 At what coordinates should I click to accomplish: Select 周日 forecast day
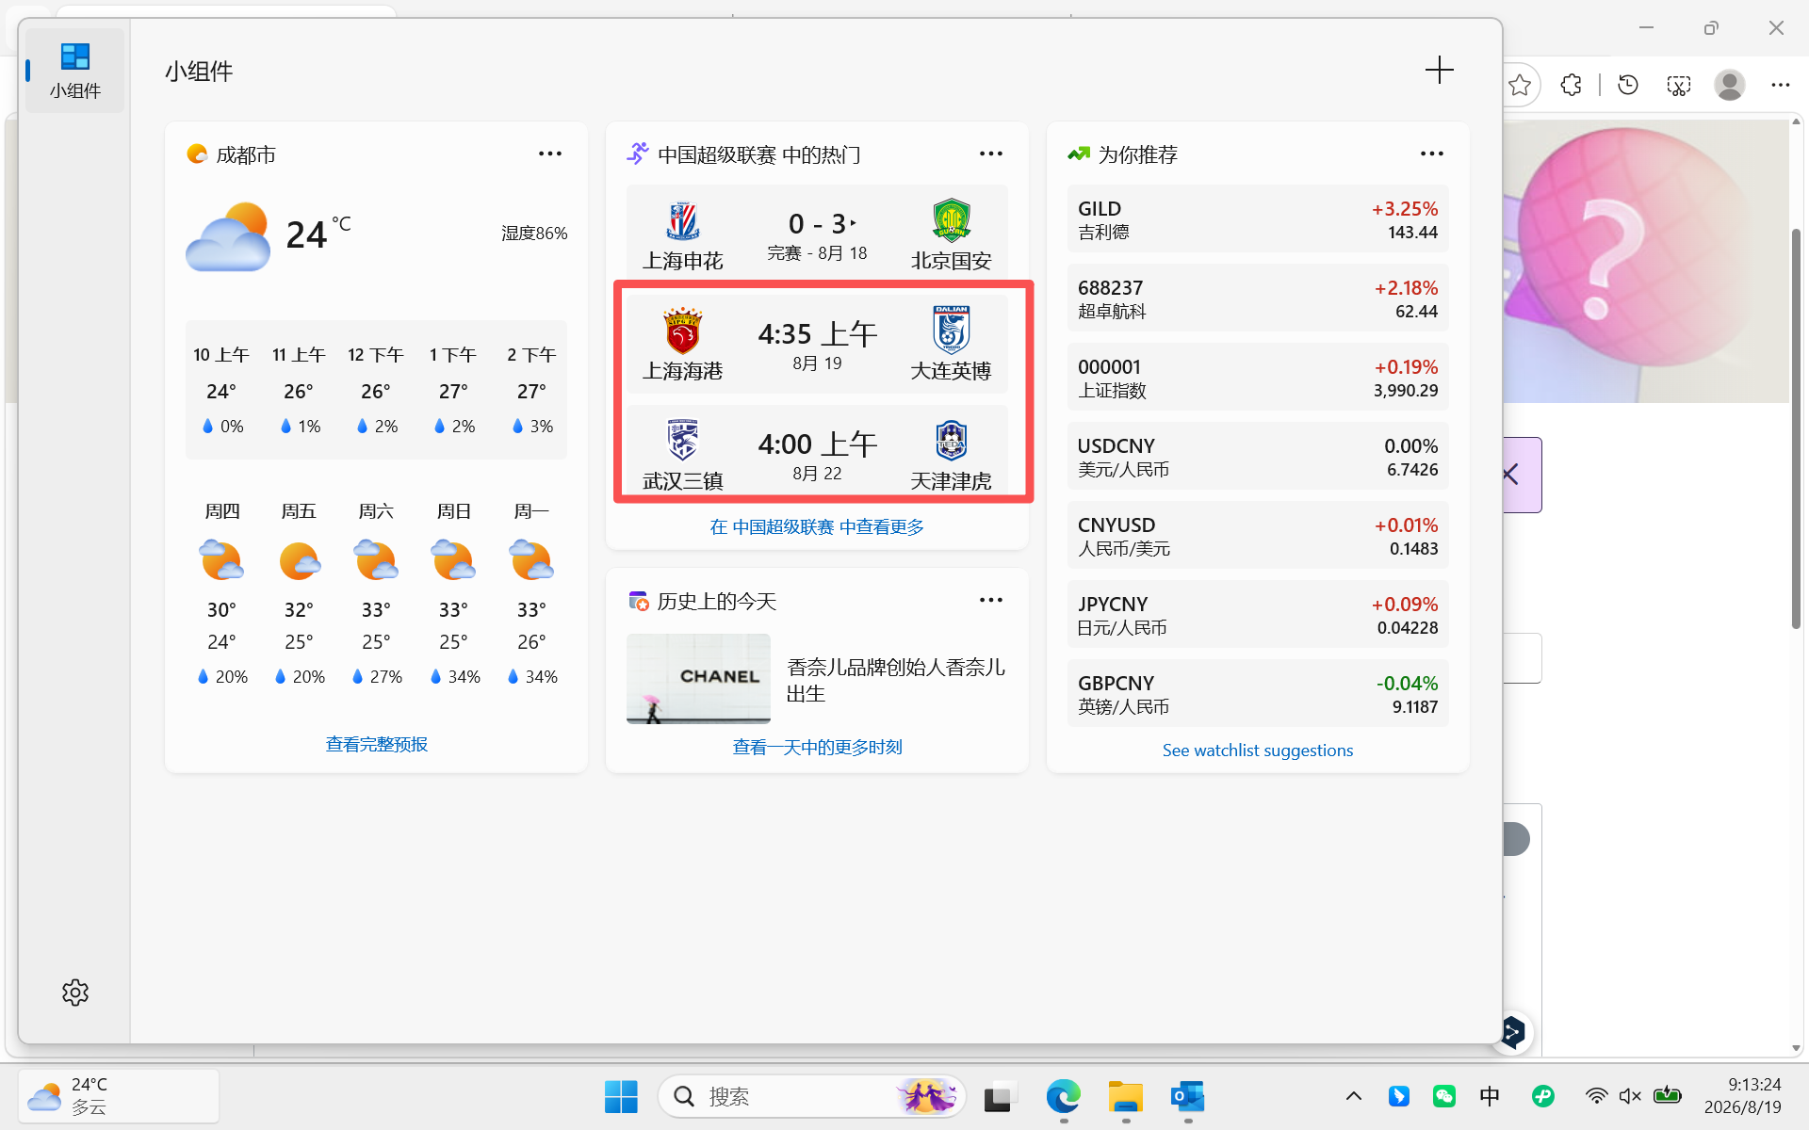(453, 593)
